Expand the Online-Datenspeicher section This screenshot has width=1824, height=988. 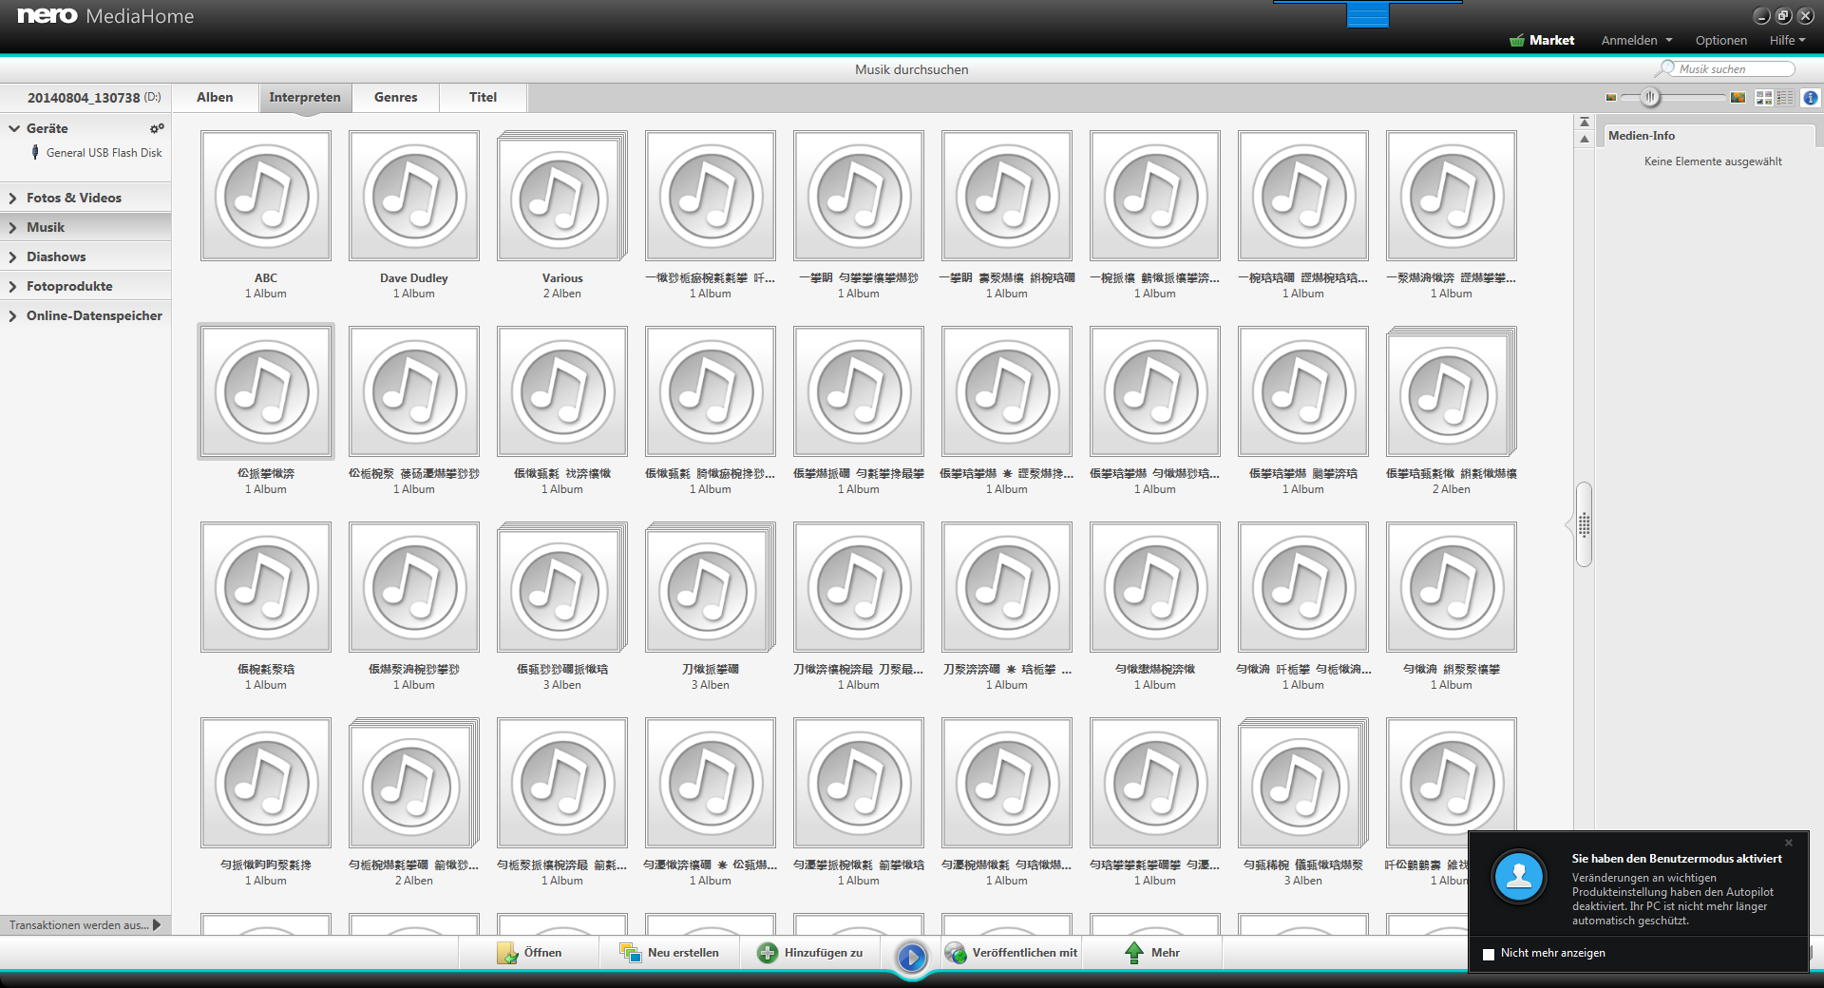13,315
